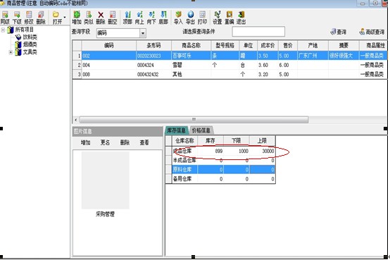Screen dimensions: 390x260
Task: Select 文具类 category in tree
Action: click(x=30, y=52)
